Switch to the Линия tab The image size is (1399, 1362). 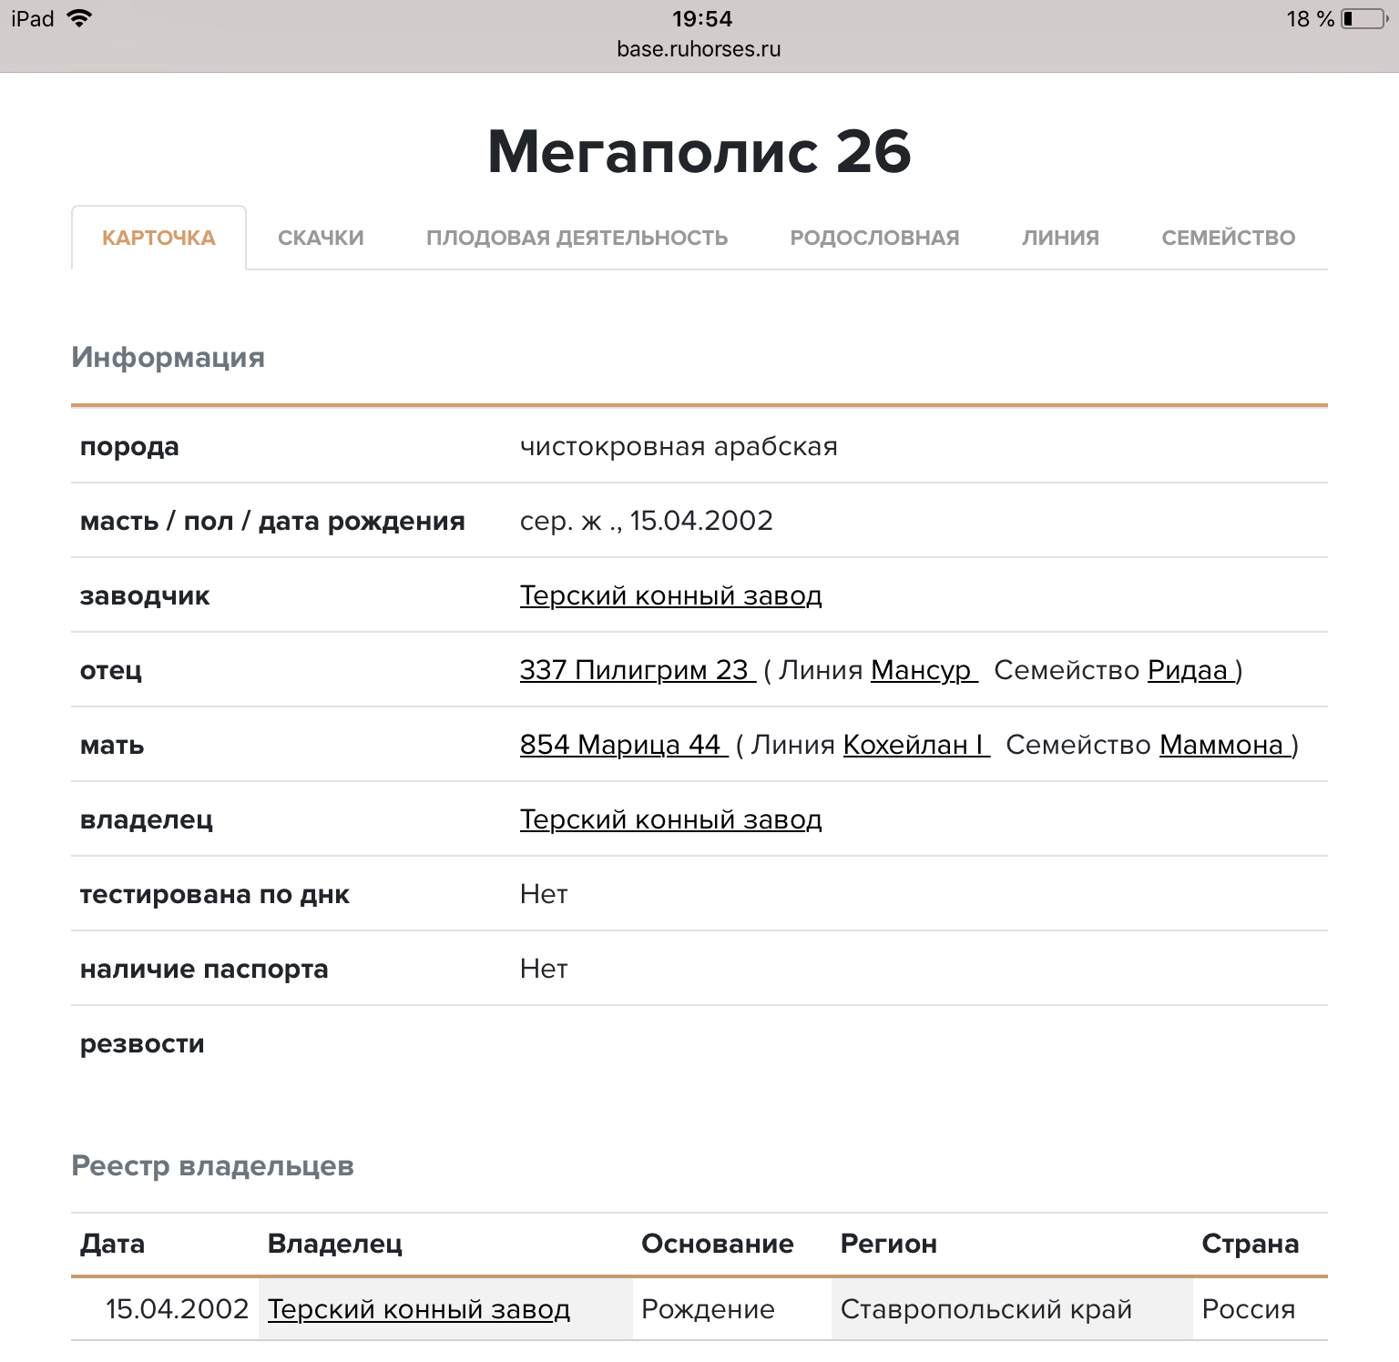1060,238
